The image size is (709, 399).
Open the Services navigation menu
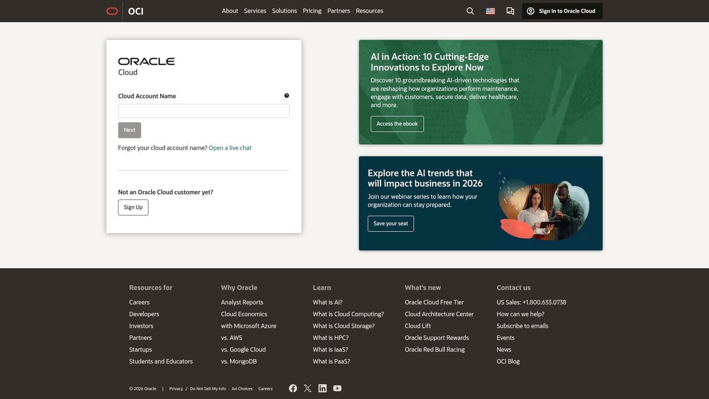(255, 11)
